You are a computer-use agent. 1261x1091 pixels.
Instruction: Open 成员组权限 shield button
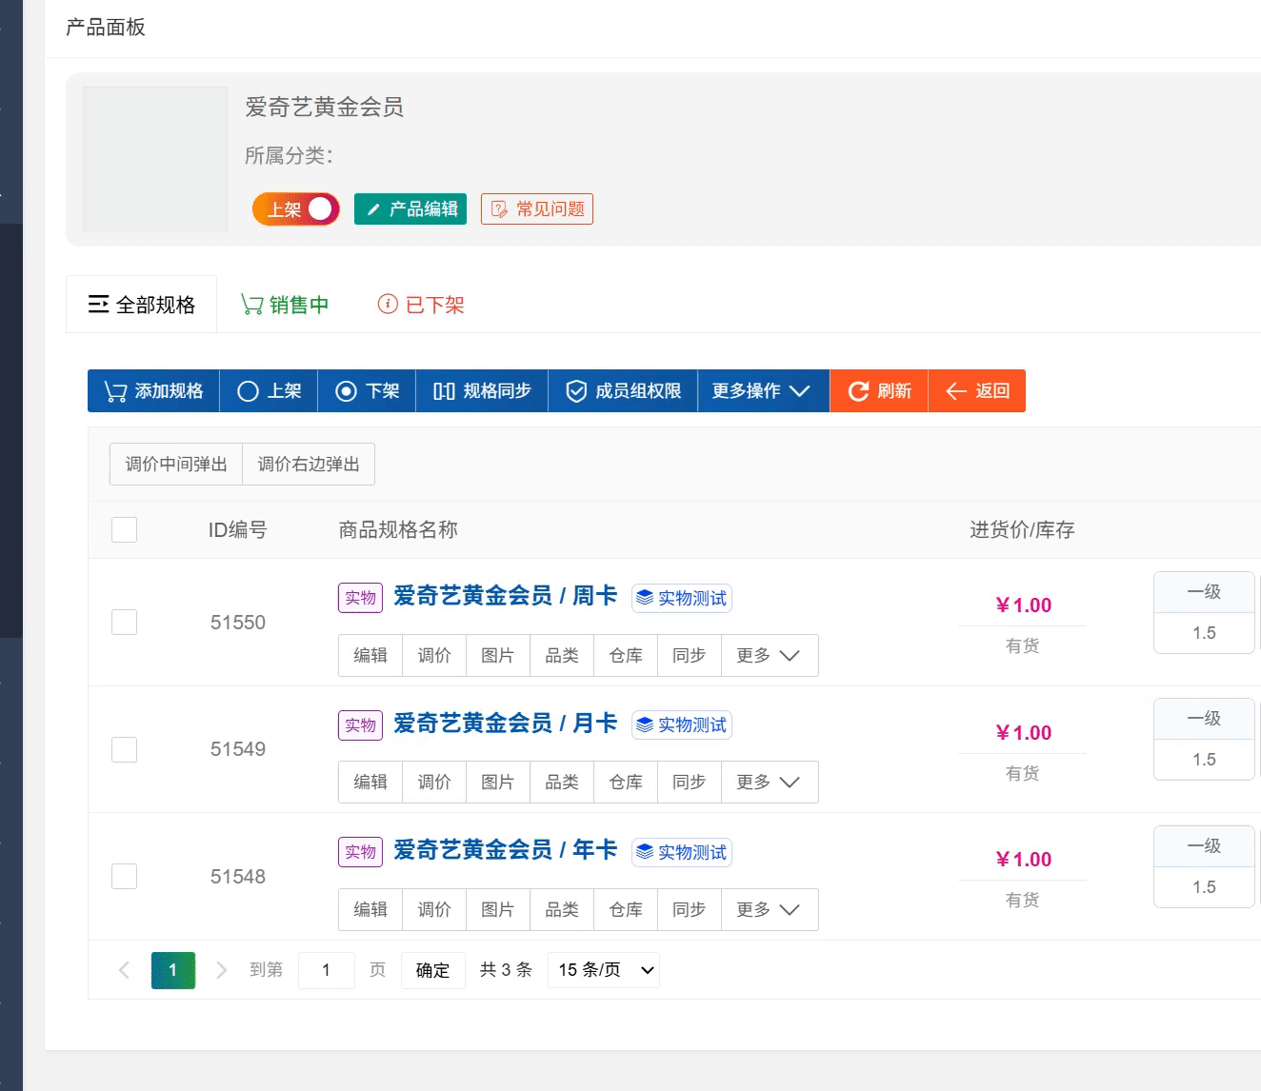(x=623, y=391)
